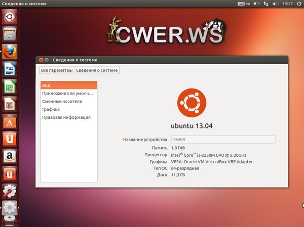Select 'Сменные носители' in sidebar

coord(62,101)
